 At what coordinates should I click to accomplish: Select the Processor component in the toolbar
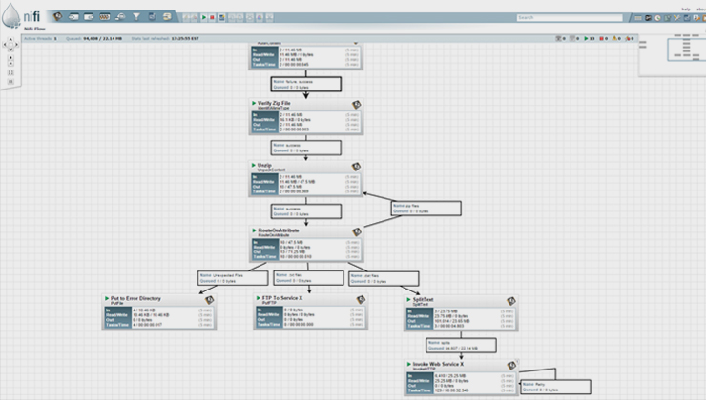(x=57, y=16)
